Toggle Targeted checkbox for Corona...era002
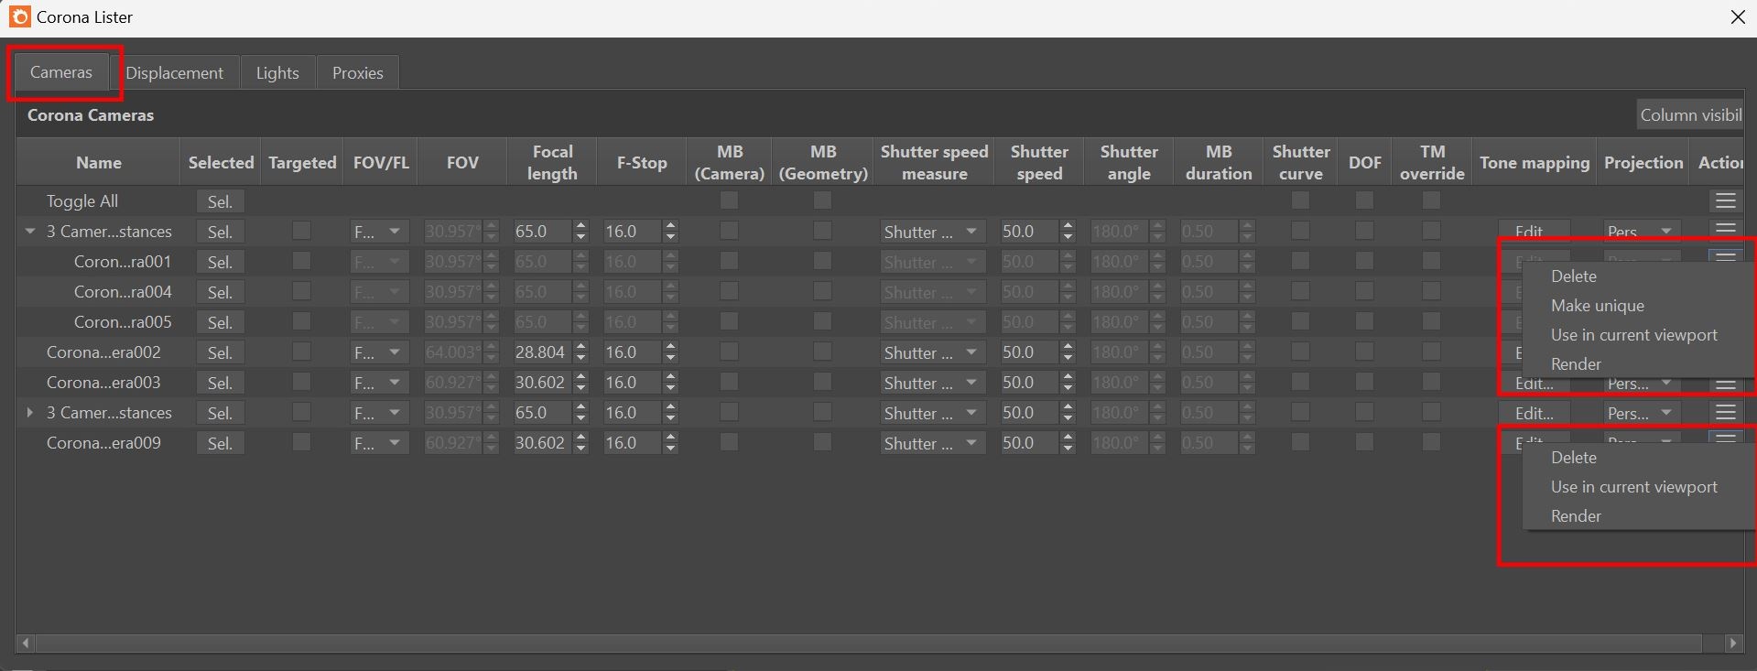The image size is (1757, 671). [x=301, y=352]
